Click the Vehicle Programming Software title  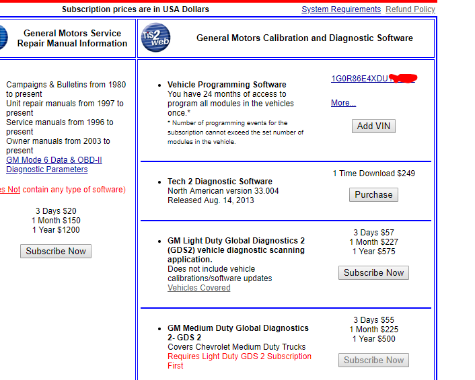pos(227,85)
